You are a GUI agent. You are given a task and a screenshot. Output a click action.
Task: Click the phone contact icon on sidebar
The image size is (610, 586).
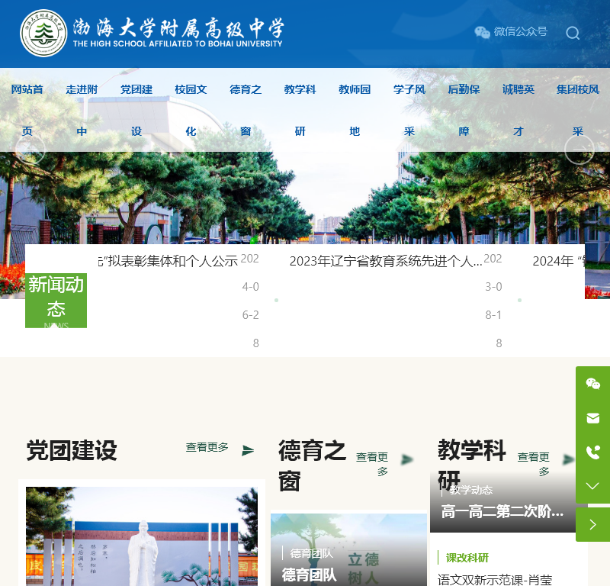click(592, 452)
